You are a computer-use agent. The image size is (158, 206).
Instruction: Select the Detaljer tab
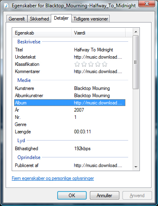61,18
